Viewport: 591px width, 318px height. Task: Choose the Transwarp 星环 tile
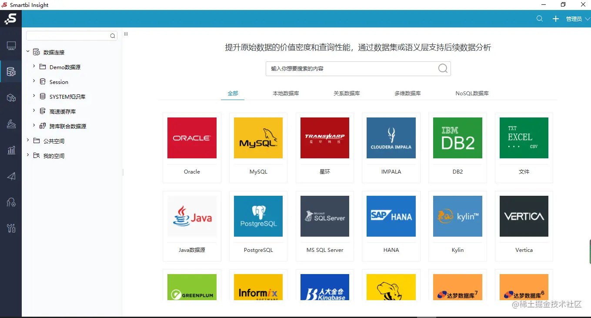coord(325,148)
